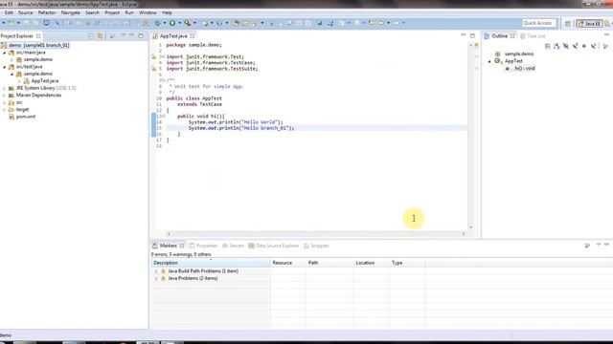Sort markers by Description column header

211,263
